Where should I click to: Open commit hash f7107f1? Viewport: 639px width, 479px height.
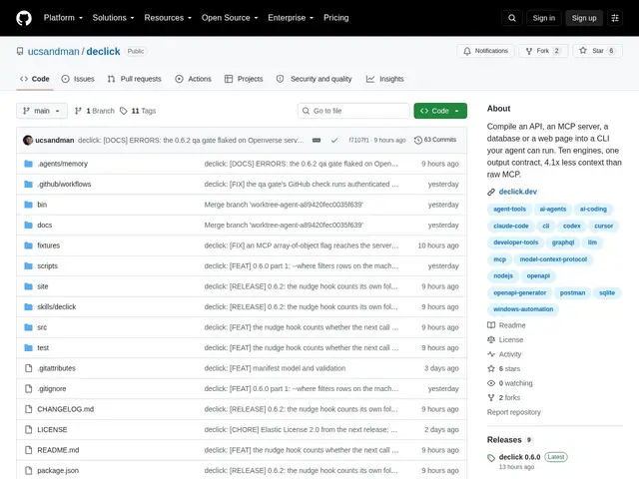[358, 140]
